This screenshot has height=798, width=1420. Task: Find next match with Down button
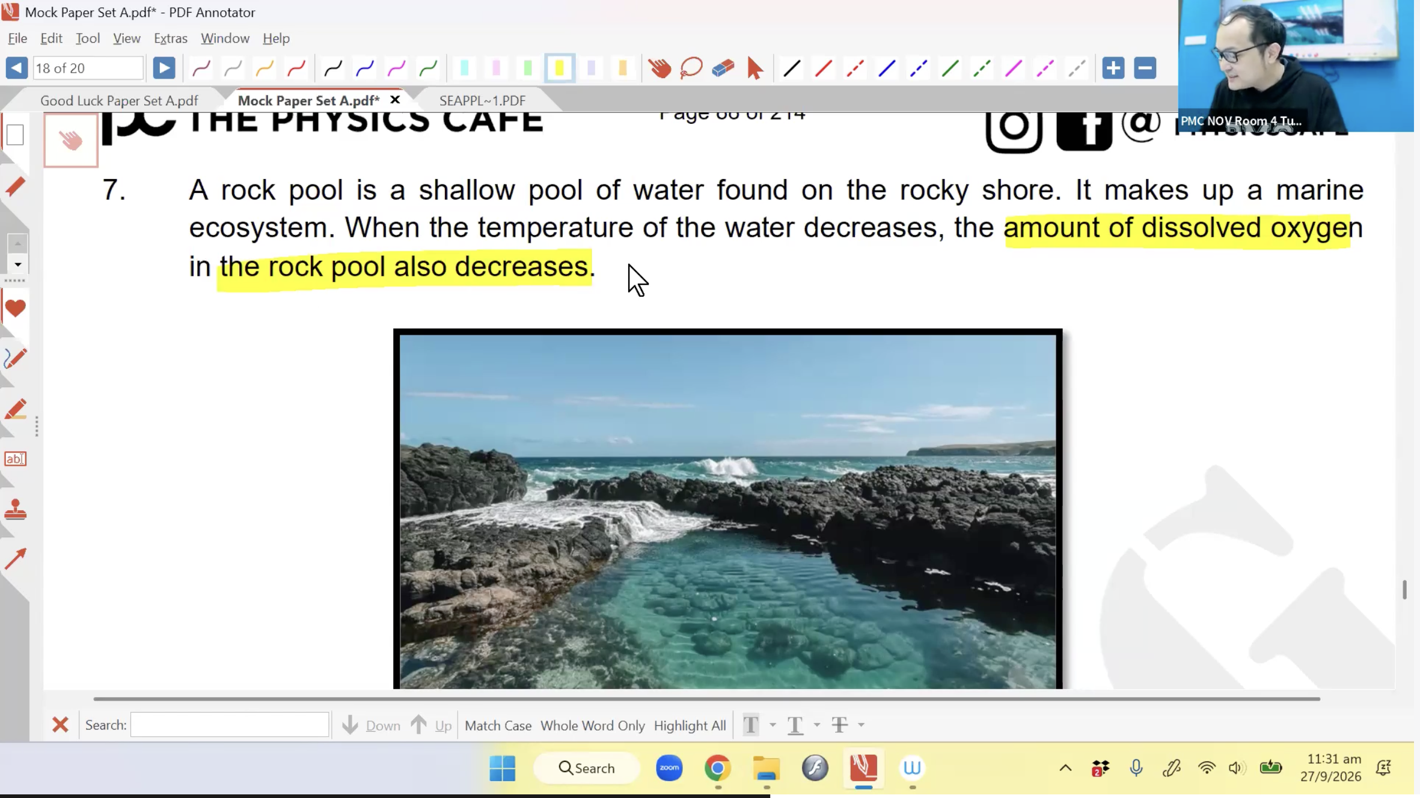coord(371,725)
